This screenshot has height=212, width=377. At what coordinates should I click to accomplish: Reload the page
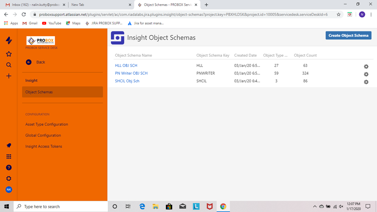point(23,14)
